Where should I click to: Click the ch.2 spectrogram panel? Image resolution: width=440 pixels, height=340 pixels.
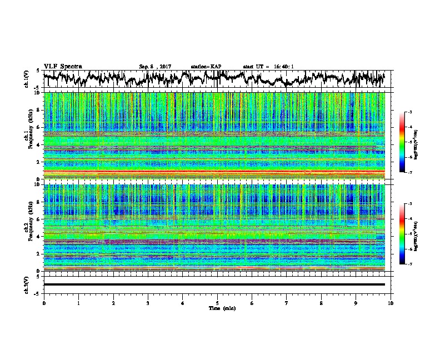point(214,228)
